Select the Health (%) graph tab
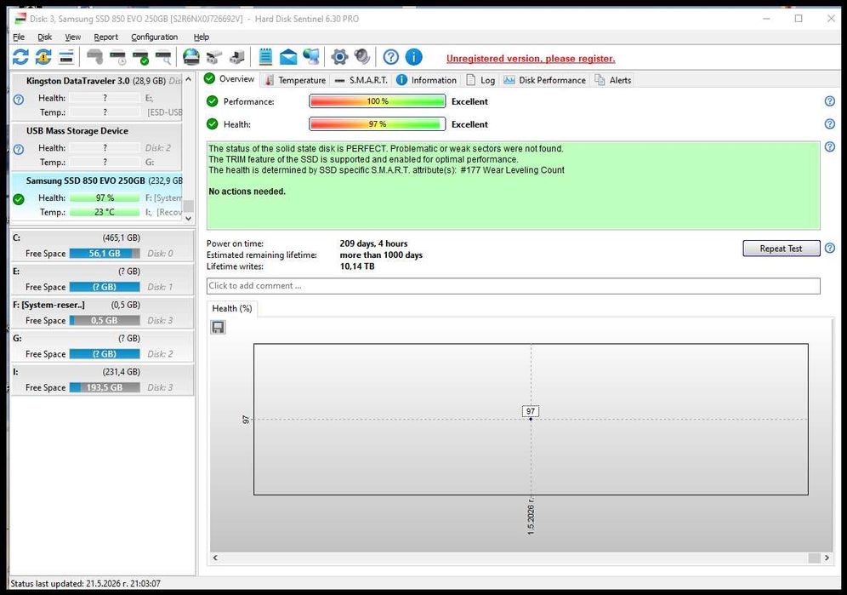The image size is (847, 595). click(232, 308)
